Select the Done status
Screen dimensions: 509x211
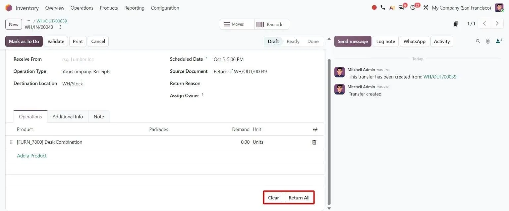coord(313,41)
